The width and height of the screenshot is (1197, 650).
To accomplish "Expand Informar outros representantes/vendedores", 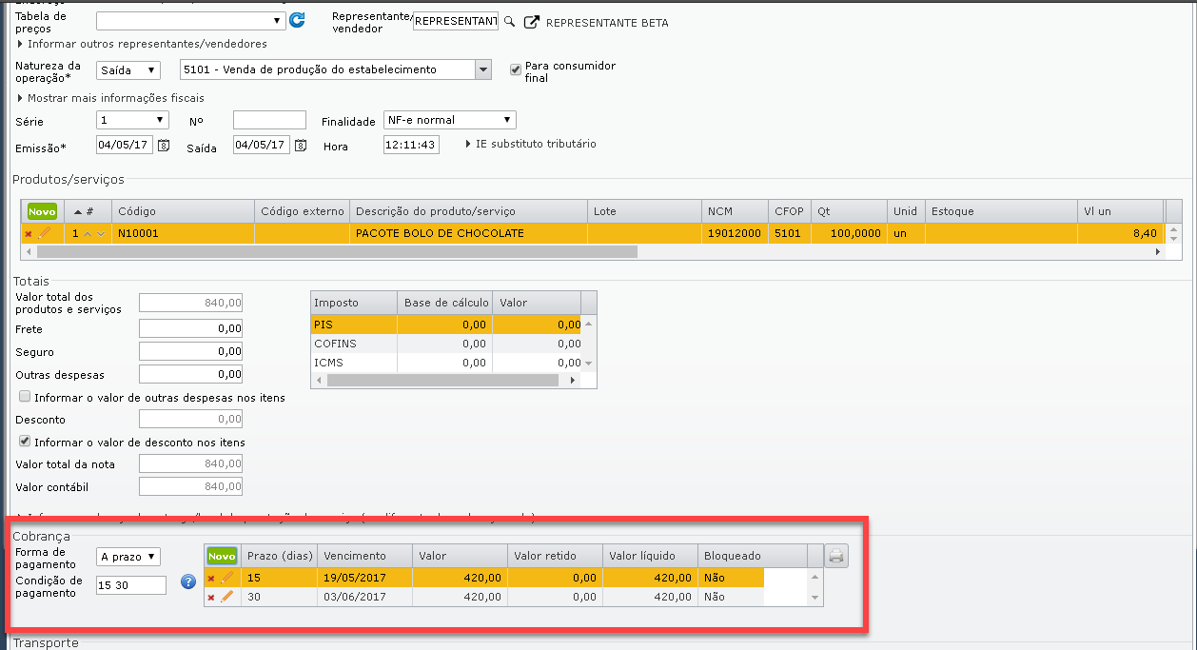I will pyautogui.click(x=142, y=44).
